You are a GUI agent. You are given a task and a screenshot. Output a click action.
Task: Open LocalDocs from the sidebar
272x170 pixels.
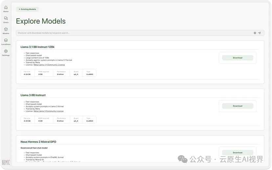point(6,42)
